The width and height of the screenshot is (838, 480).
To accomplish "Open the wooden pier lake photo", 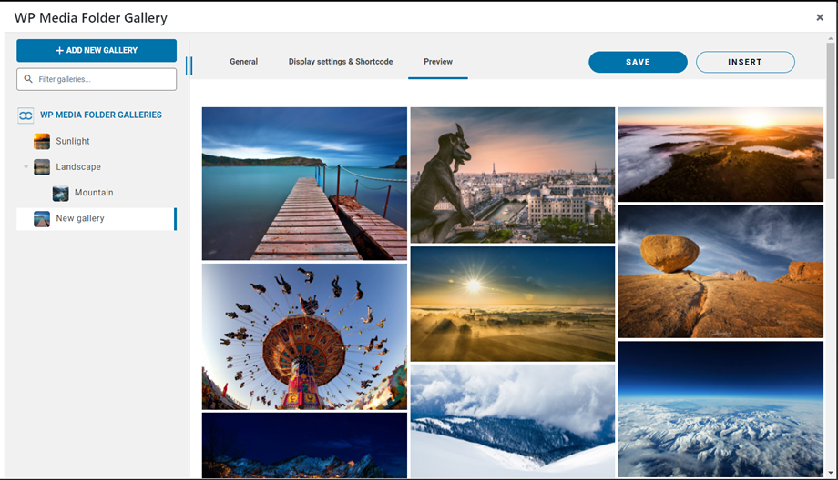I will (x=304, y=184).
